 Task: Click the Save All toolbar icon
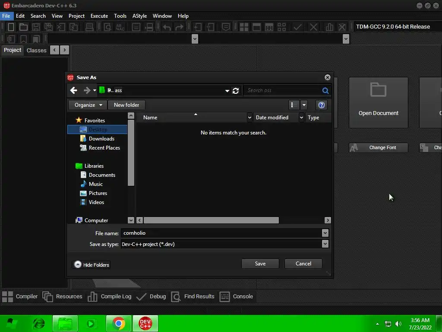click(x=48, y=27)
